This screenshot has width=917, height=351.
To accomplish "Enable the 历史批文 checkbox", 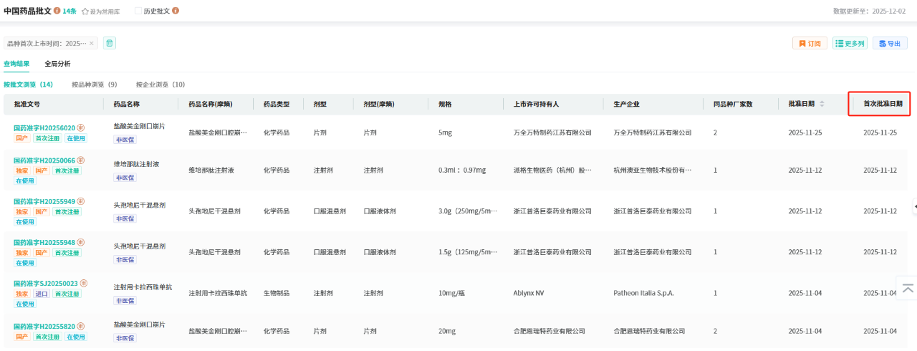I will (138, 11).
